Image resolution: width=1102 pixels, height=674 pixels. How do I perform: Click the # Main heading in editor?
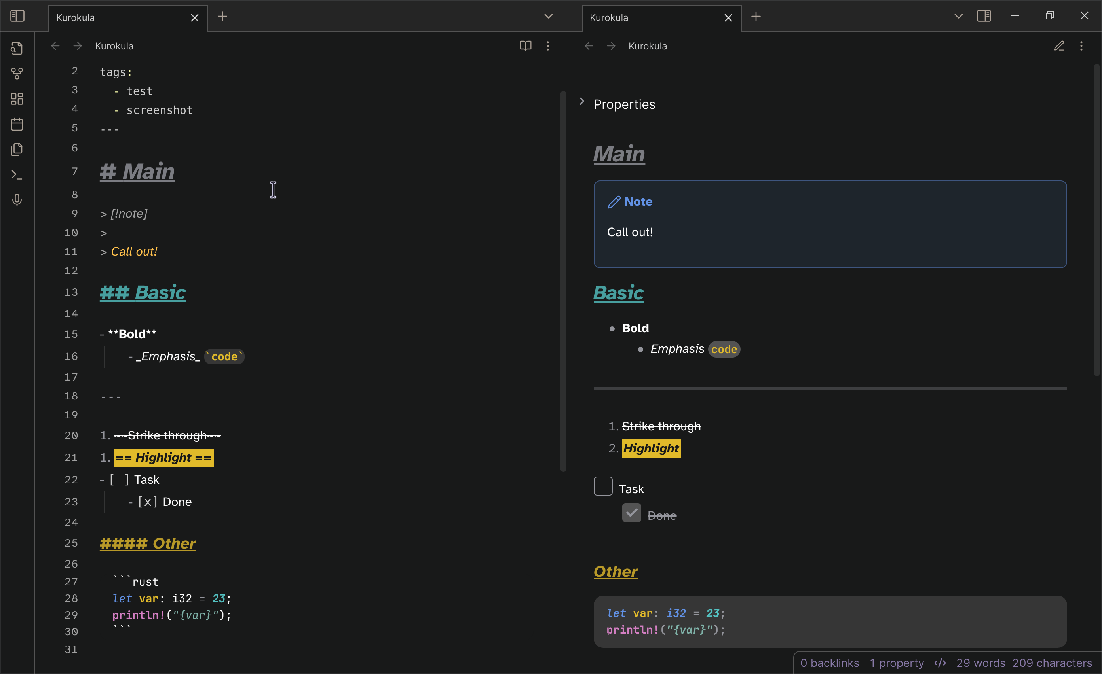[x=137, y=171]
